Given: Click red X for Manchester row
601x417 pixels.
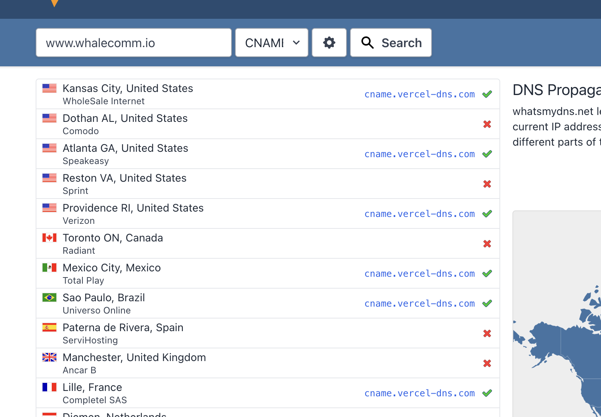Looking at the screenshot, I should click(x=487, y=363).
